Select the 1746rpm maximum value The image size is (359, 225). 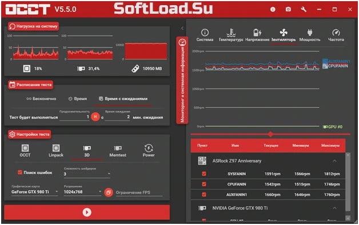(x=332, y=184)
